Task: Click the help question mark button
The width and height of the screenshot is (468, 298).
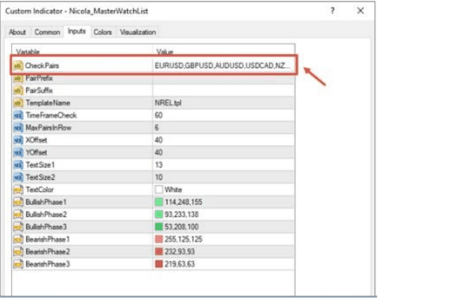Action: [x=333, y=11]
